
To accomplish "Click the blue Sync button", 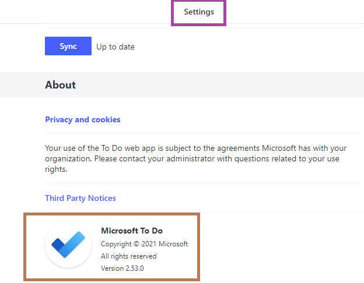I will [68, 46].
